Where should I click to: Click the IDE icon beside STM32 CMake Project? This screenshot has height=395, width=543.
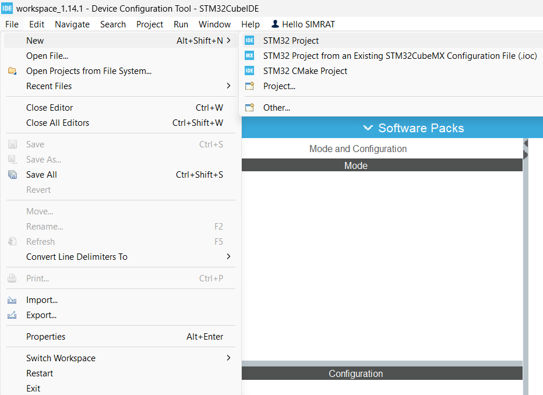coord(249,71)
